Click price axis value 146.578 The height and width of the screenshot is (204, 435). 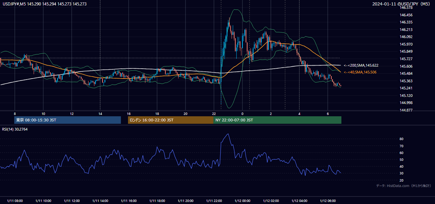coord(406,7)
